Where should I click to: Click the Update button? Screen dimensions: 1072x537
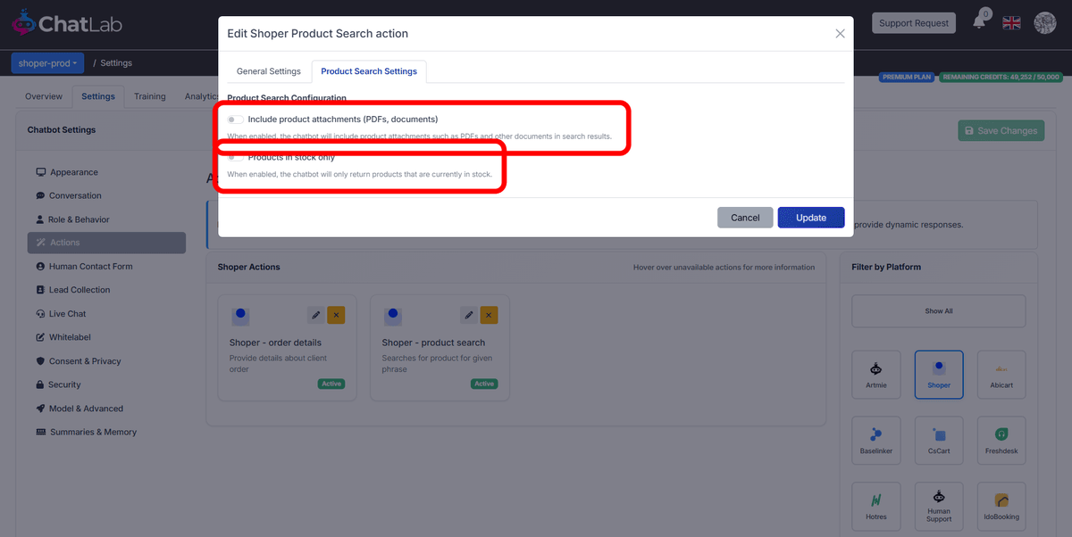coord(810,217)
